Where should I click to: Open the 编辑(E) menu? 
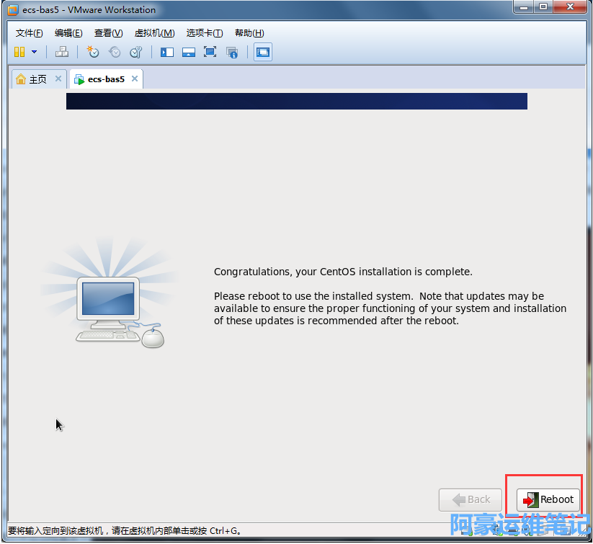pyautogui.click(x=68, y=33)
